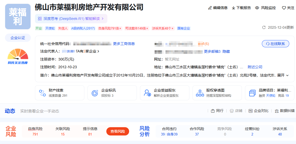The height and width of the screenshot is (144, 296).
Task: Open 挖掘深层股权结构 subtitle
Action: tap(219, 96)
